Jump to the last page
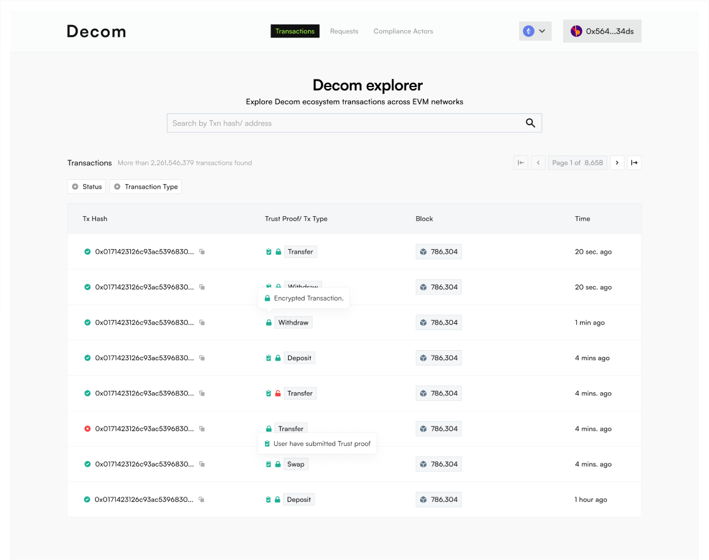The width and height of the screenshot is (709, 560). pyautogui.click(x=634, y=163)
